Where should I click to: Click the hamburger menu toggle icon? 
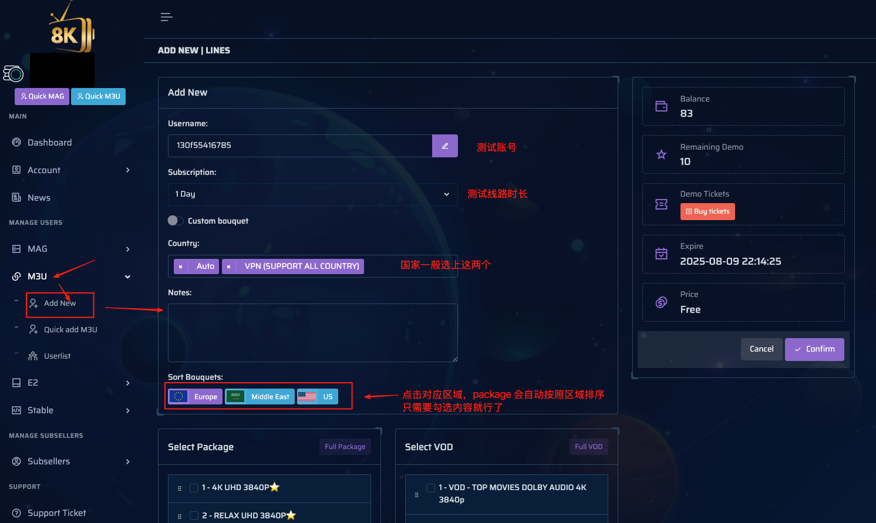click(x=167, y=17)
